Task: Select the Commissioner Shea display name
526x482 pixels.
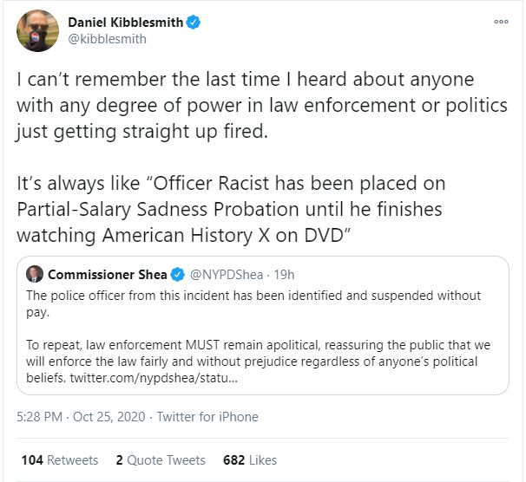Action: click(108, 275)
